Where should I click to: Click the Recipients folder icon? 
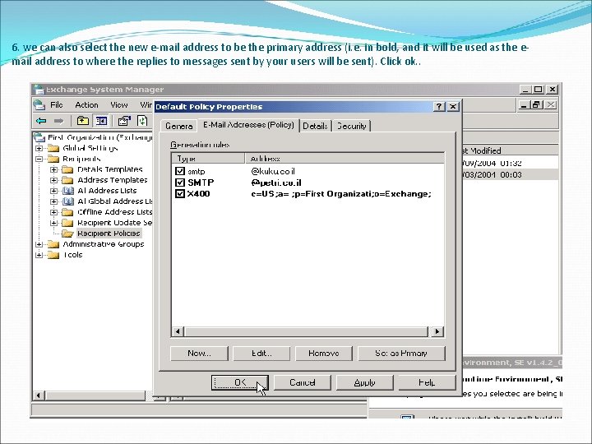pyautogui.click(x=53, y=159)
